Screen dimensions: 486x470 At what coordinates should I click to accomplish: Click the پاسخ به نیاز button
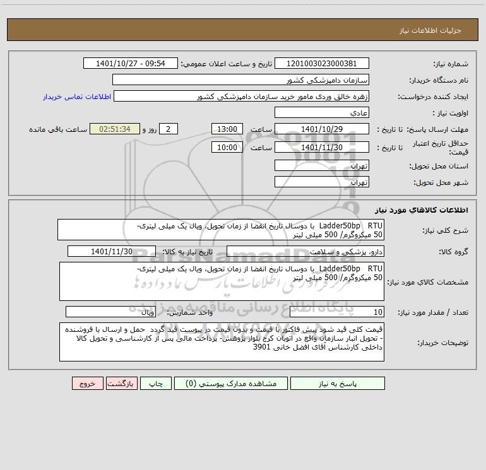(338, 384)
